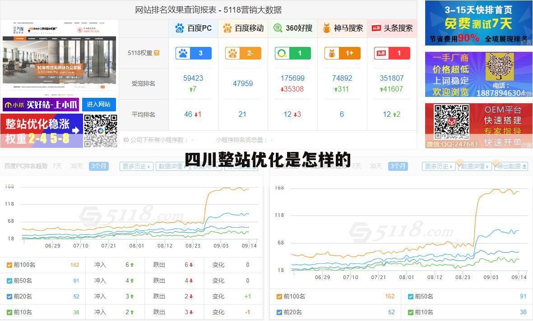
Task: Open the 3-15天快排首页 advertisement
Action: click(478, 23)
